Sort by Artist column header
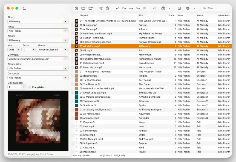The image size is (236, 162). 180,16
